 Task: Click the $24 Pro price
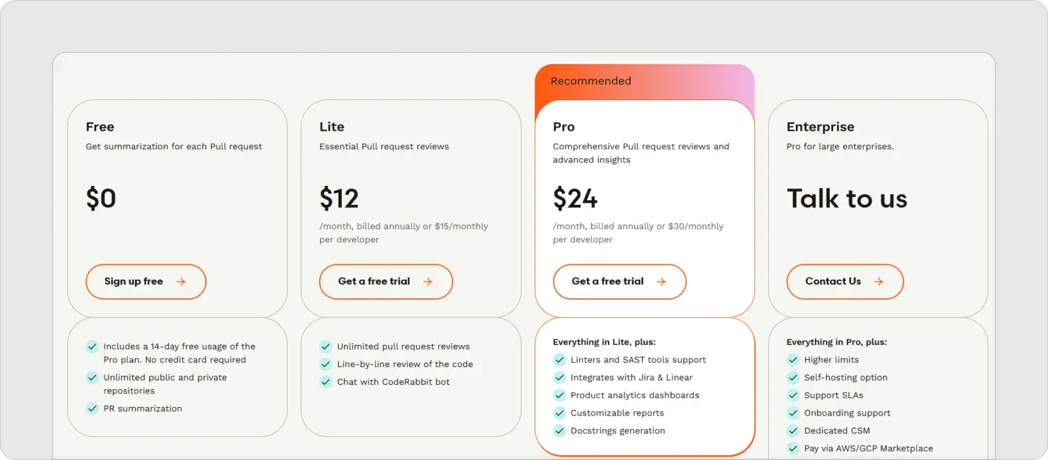pos(575,198)
